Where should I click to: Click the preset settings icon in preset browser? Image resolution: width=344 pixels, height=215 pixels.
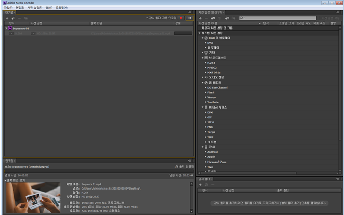(219, 18)
